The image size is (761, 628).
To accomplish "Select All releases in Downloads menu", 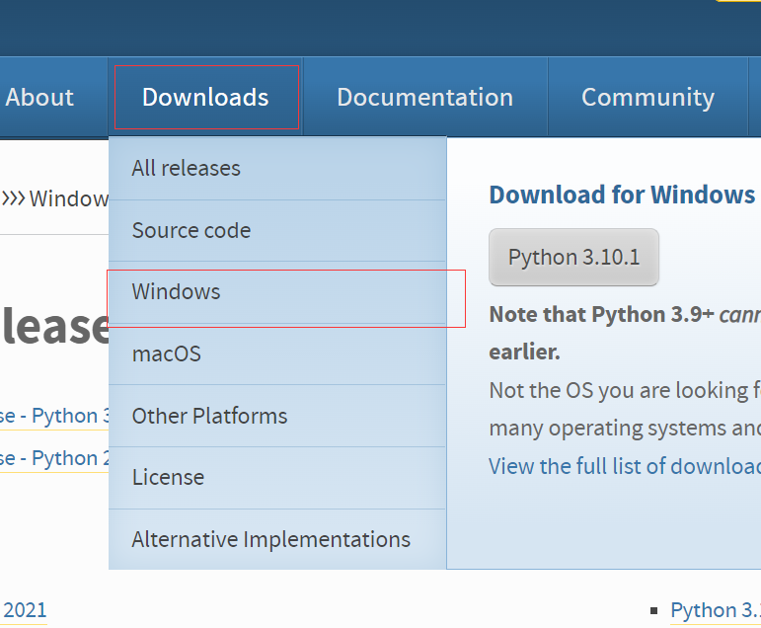I will coord(187,169).
